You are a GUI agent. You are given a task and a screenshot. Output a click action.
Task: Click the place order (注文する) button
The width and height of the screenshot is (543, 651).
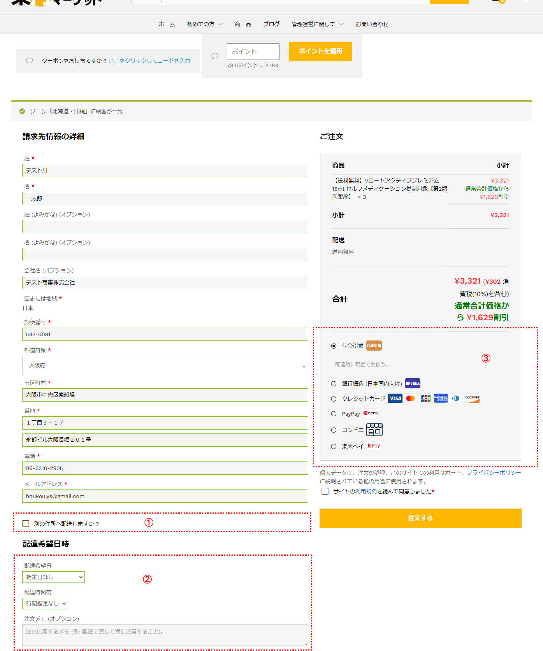coord(420,518)
